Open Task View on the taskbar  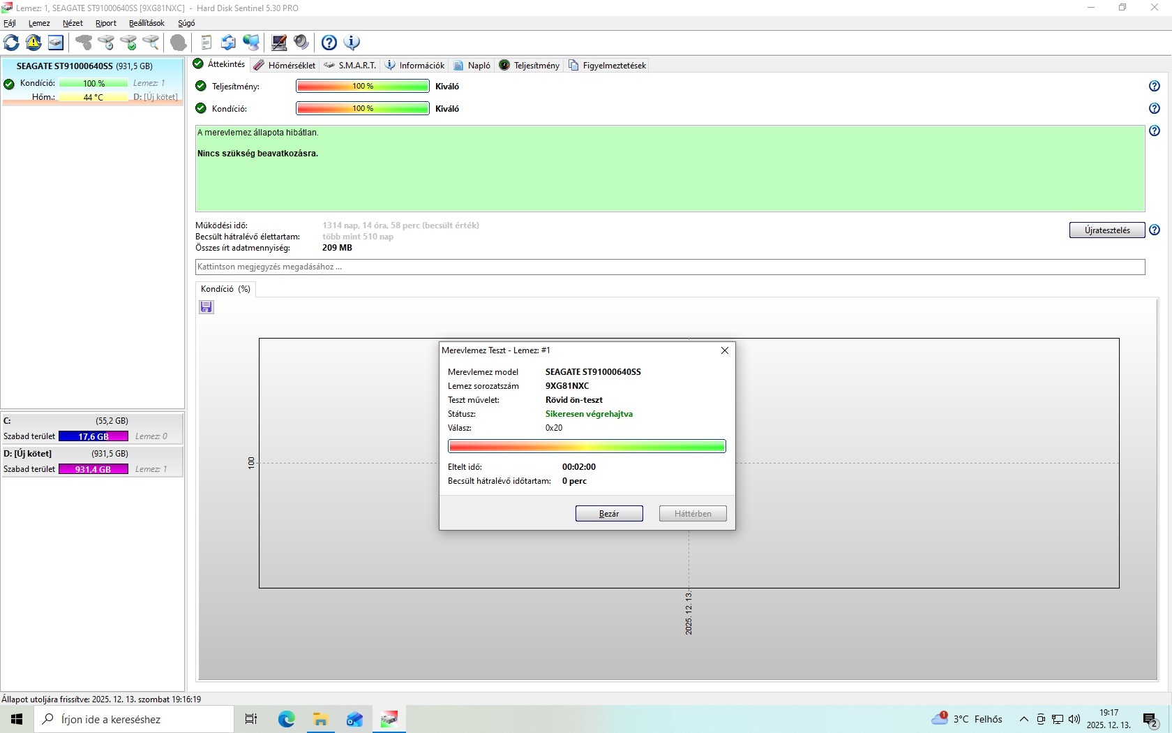coord(251,719)
